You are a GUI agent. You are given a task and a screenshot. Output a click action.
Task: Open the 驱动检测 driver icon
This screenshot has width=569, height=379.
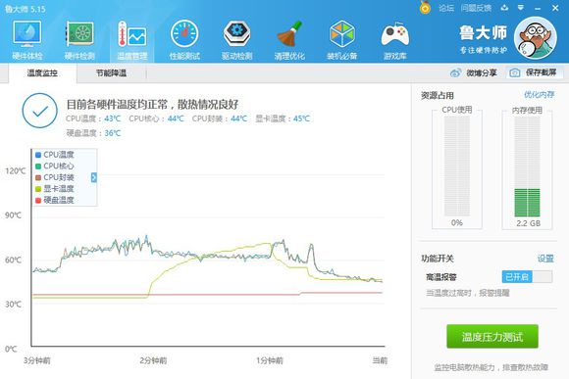237,40
